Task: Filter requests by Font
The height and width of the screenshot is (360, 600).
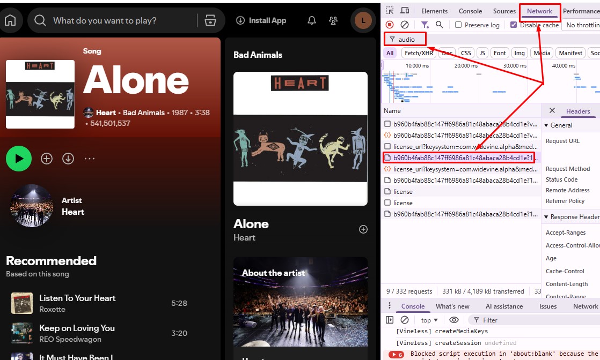Action: click(x=499, y=53)
